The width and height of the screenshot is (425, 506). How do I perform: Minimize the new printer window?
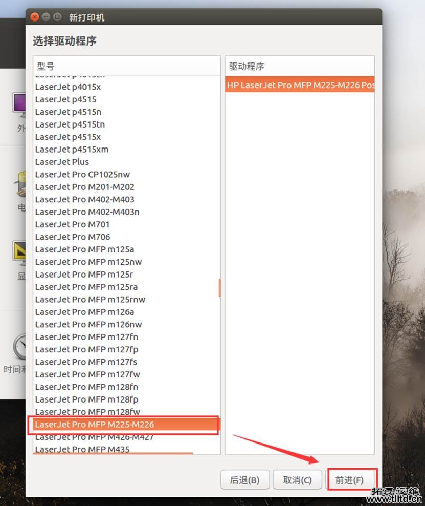(46, 17)
